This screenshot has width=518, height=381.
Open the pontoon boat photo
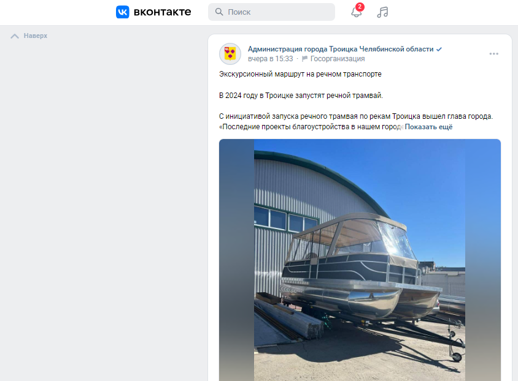[360, 260]
